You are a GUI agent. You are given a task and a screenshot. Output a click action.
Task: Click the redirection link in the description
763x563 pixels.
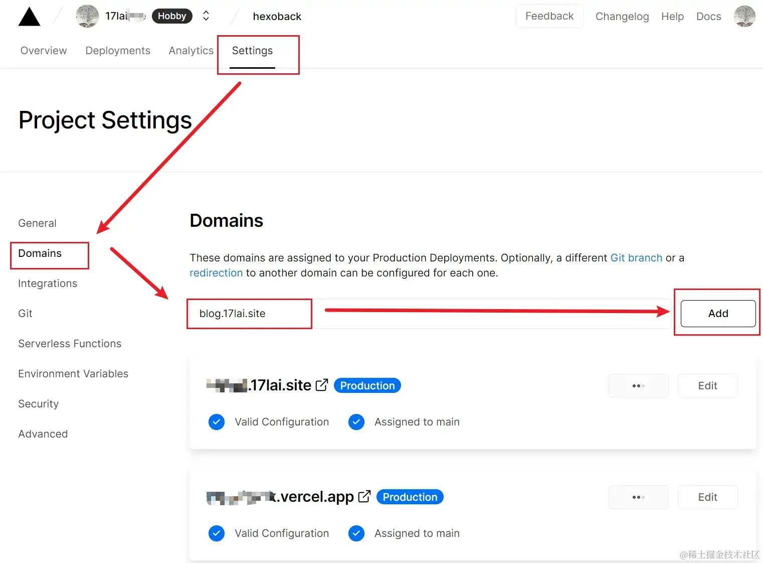point(216,272)
